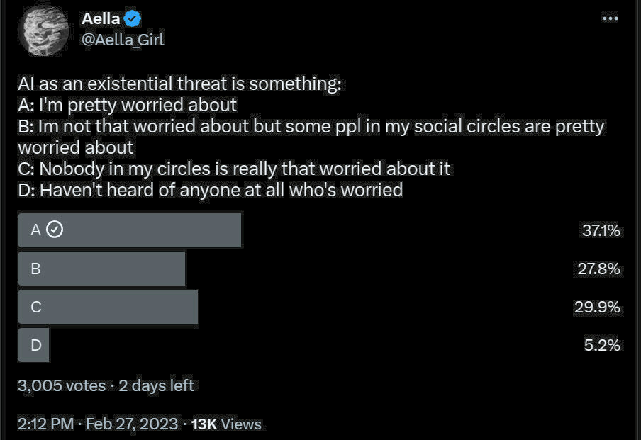
Task: Click the 27.8% result for option B
Action: (600, 269)
